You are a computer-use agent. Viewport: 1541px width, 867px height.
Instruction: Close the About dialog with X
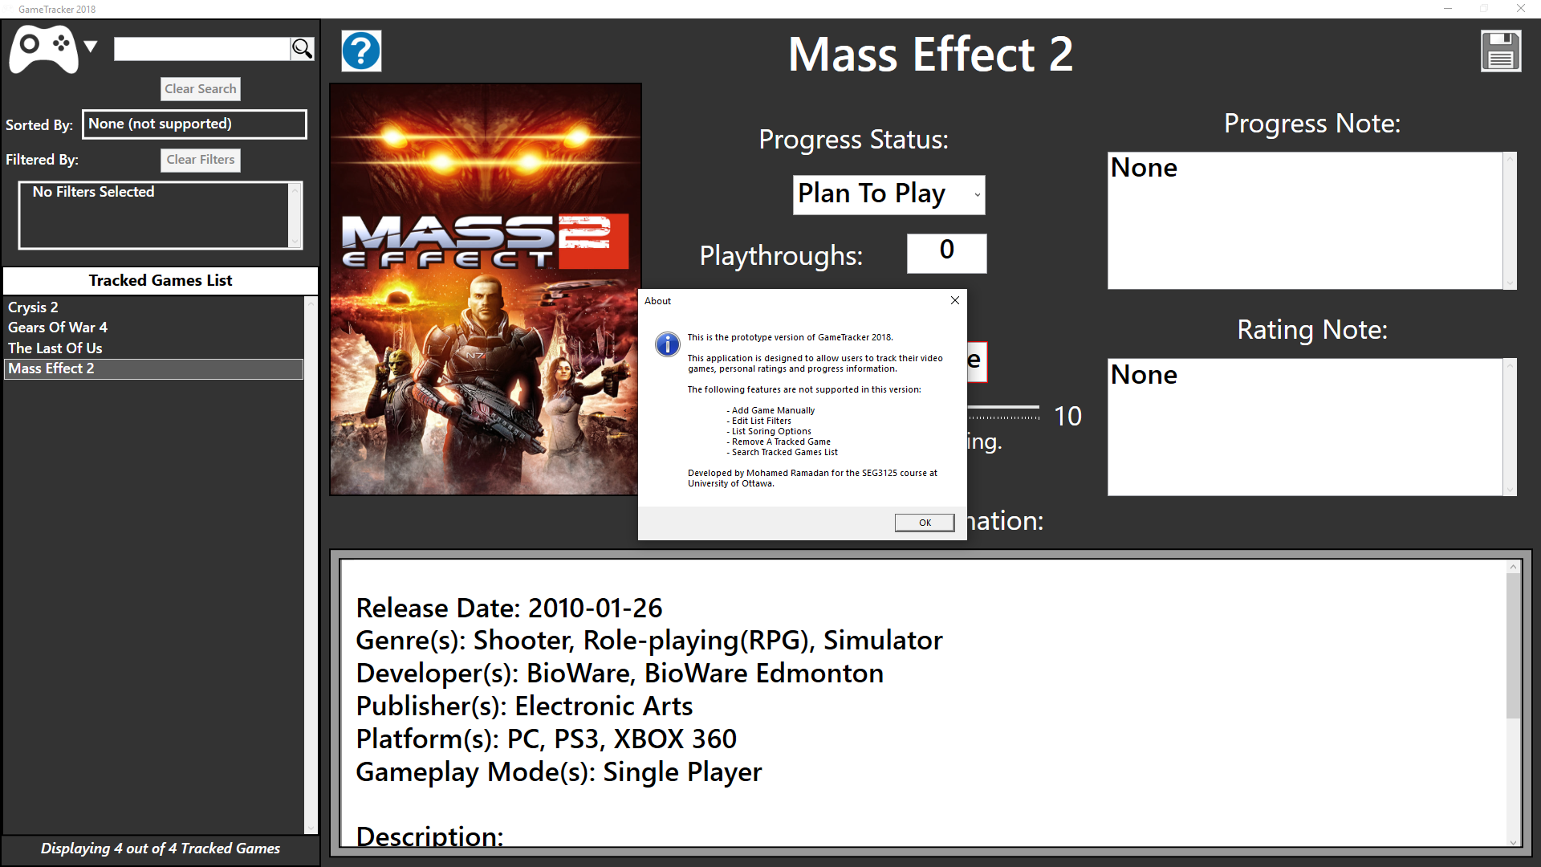pyautogui.click(x=954, y=300)
